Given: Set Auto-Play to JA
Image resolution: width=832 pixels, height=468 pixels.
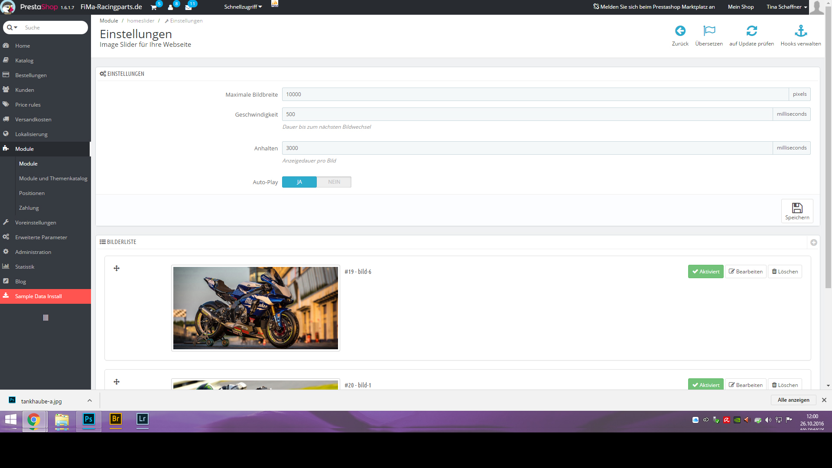Looking at the screenshot, I should point(299,182).
